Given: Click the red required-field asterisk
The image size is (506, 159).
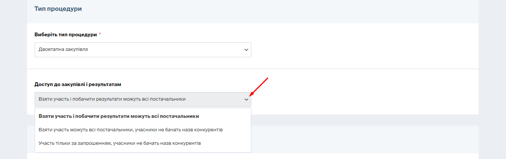Looking at the screenshot, I should [x=100, y=34].
